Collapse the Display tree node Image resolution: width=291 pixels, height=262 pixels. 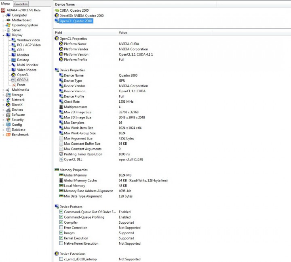(x=3, y=35)
